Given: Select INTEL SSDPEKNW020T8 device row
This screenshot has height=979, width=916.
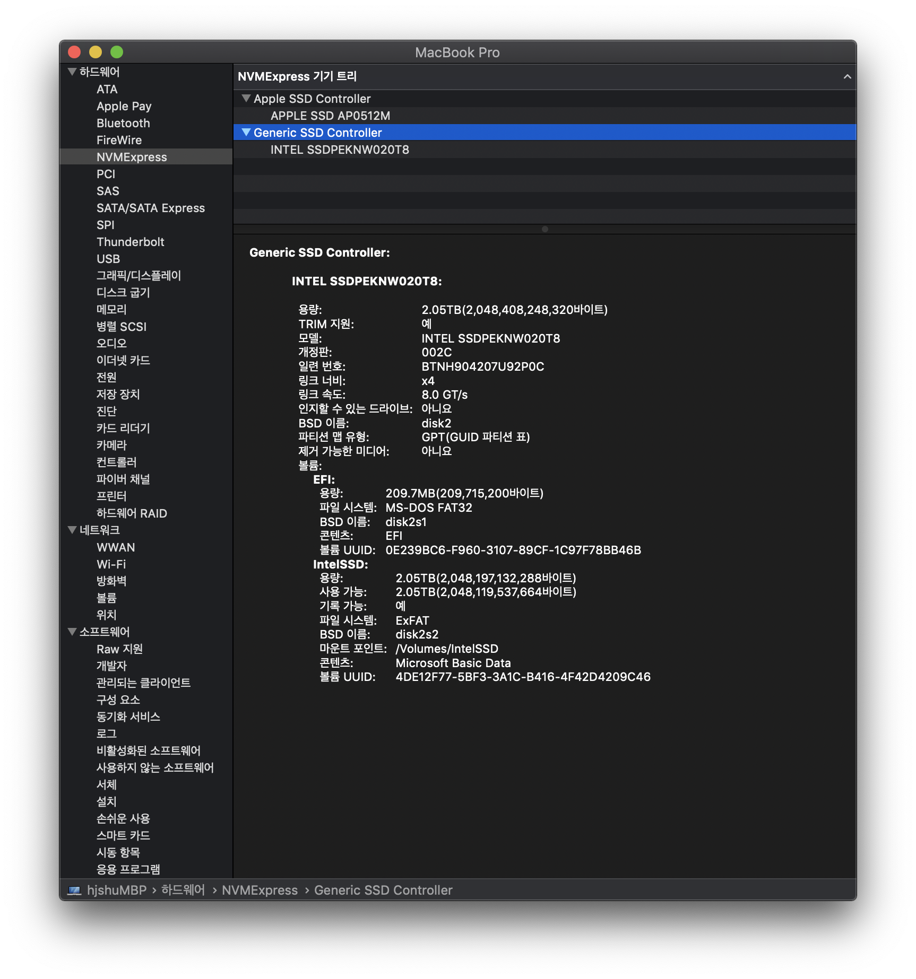Looking at the screenshot, I should pyautogui.click(x=545, y=150).
